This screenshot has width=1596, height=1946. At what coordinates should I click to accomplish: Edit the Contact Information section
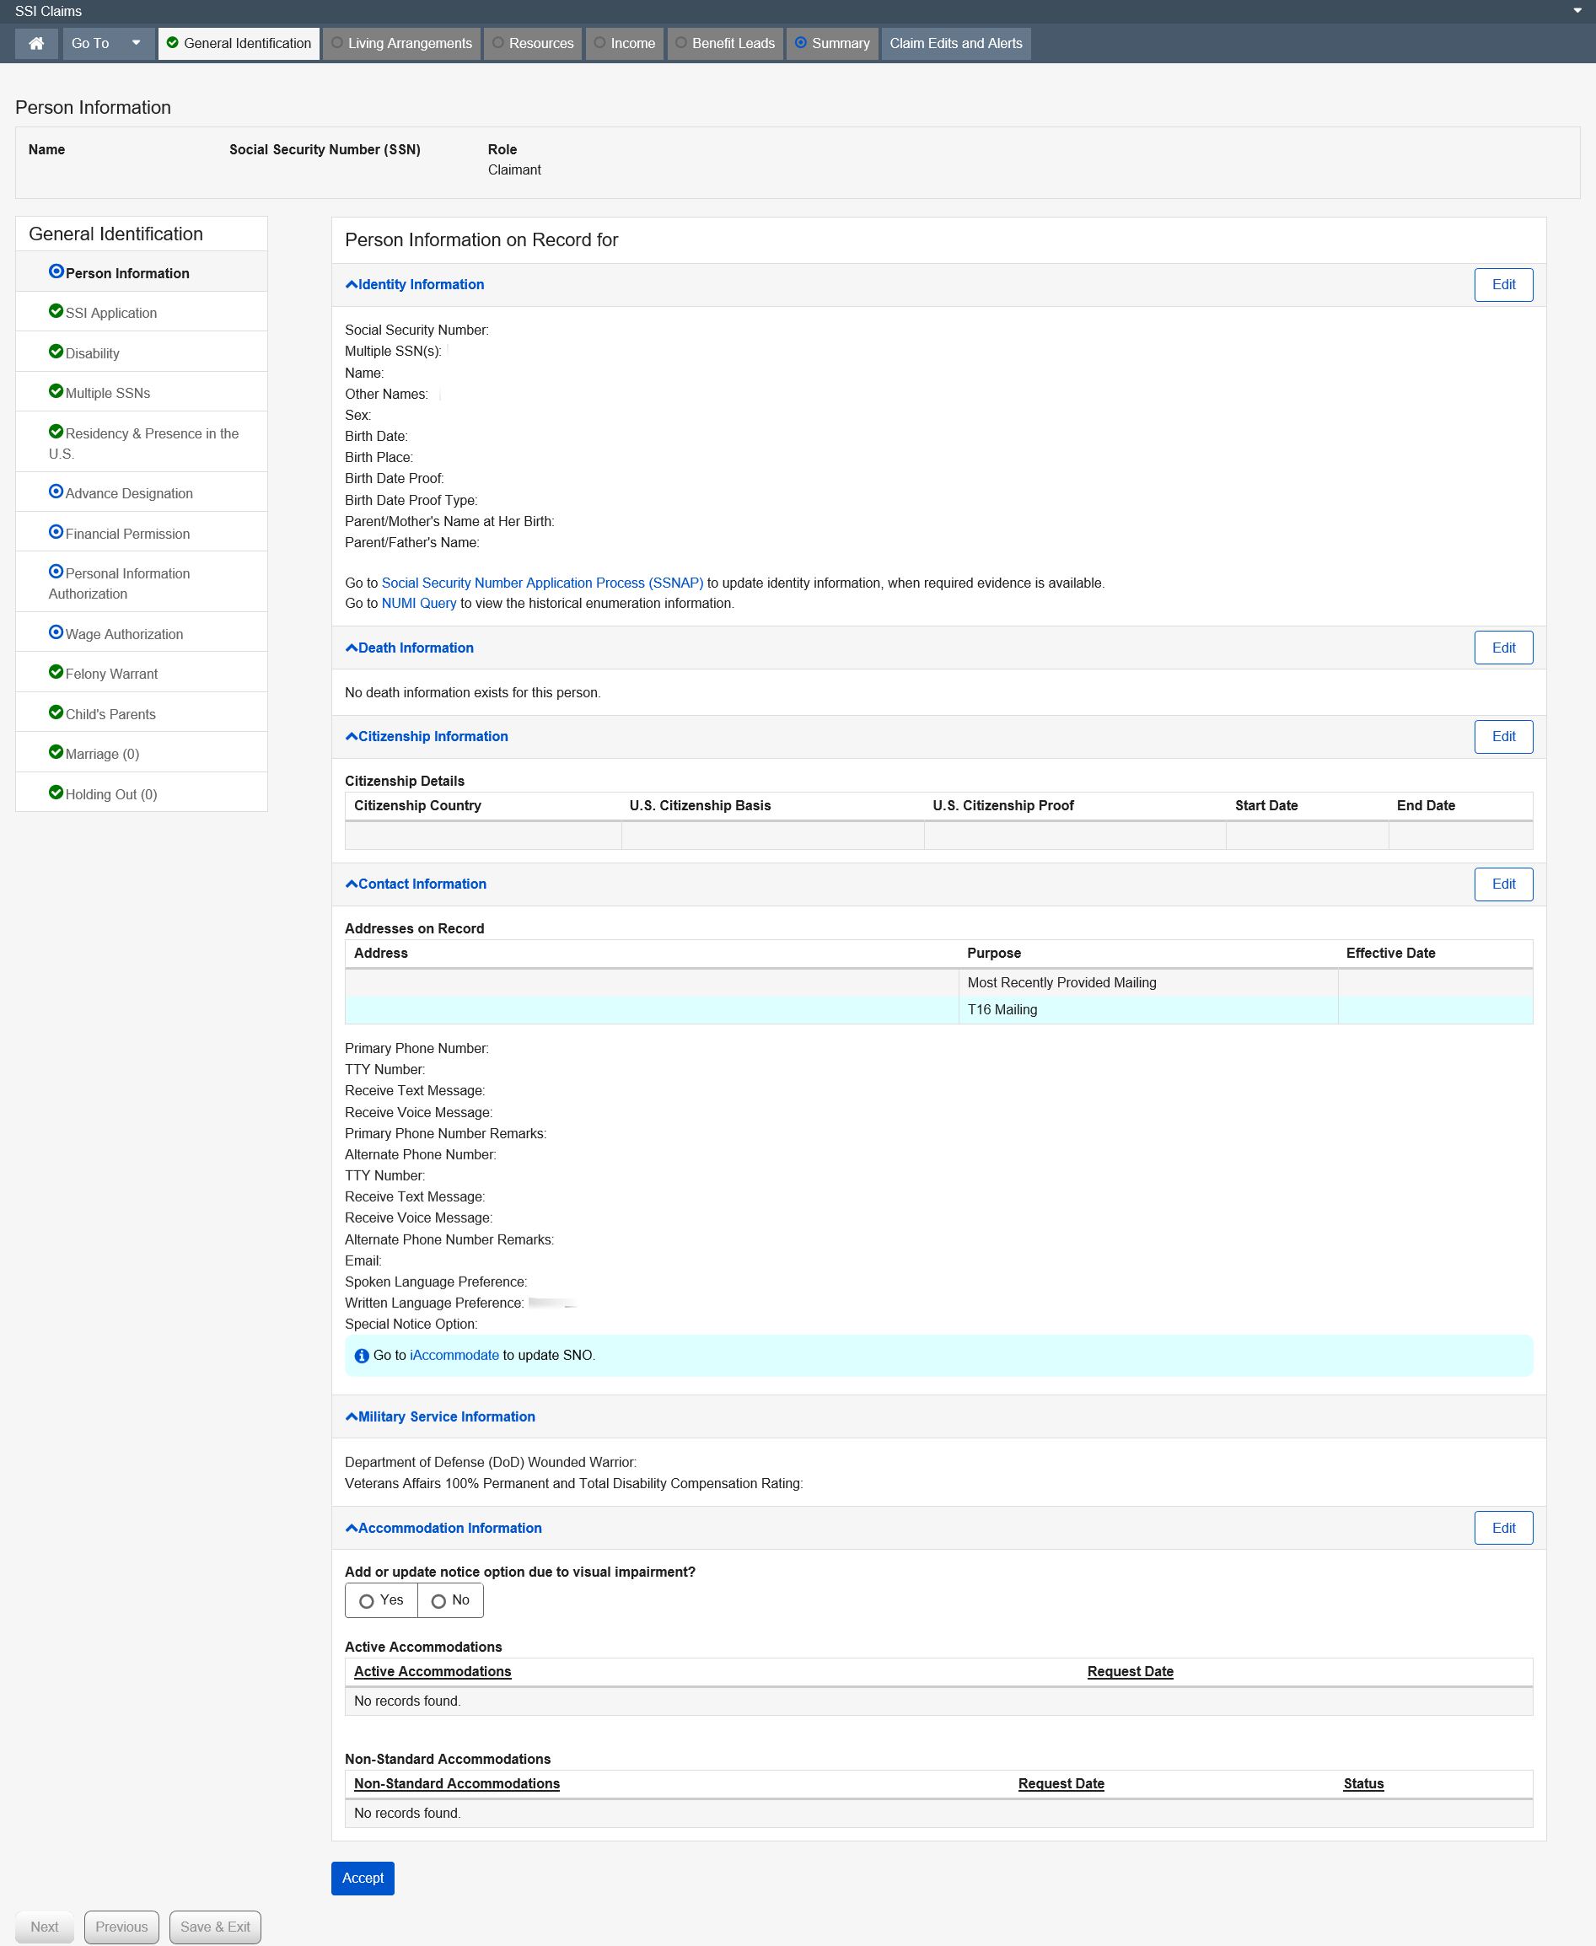click(x=1502, y=884)
